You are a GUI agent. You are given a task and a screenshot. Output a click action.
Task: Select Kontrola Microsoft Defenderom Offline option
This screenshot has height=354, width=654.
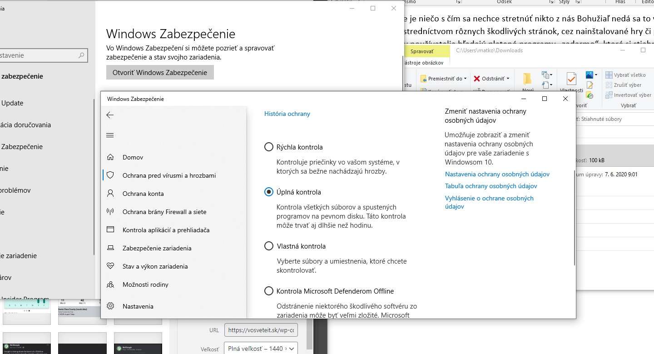point(269,291)
